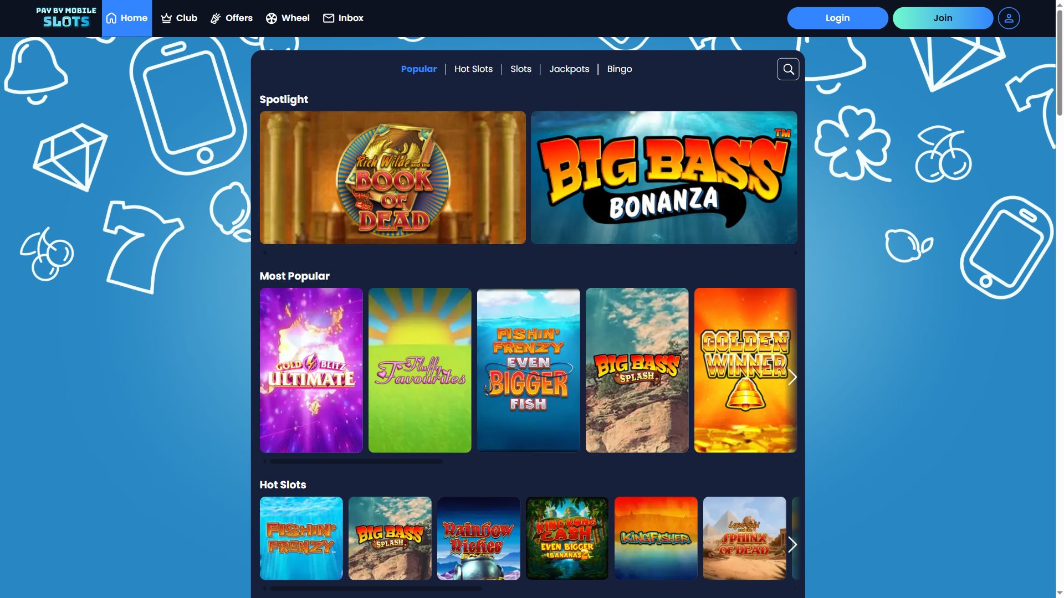
Task: Switch to the Slots tab
Action: tap(521, 69)
